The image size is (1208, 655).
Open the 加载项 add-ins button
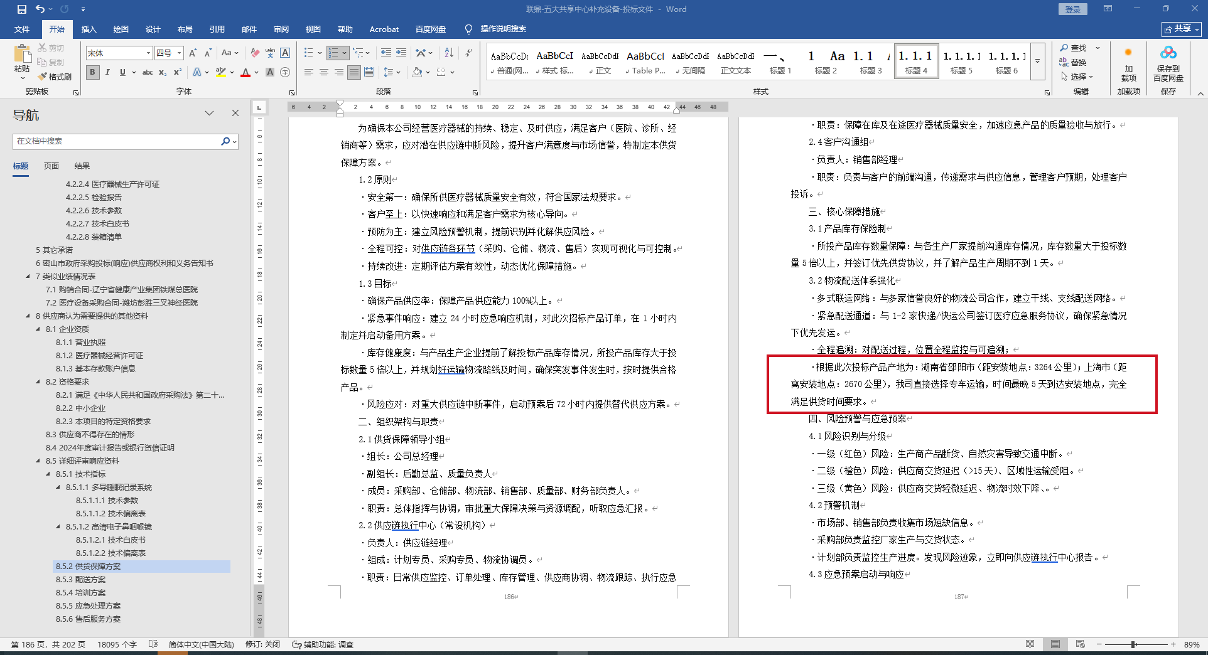pos(1128,65)
